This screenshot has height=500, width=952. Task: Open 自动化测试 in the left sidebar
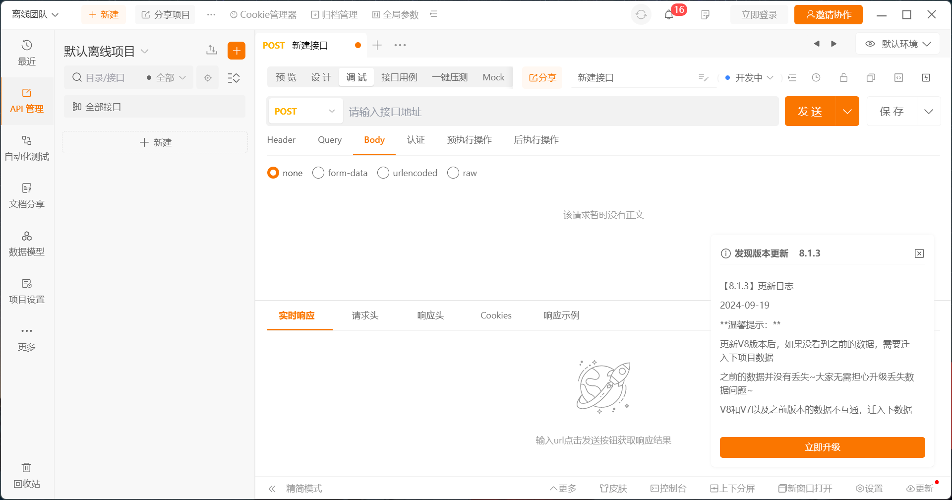(x=27, y=148)
